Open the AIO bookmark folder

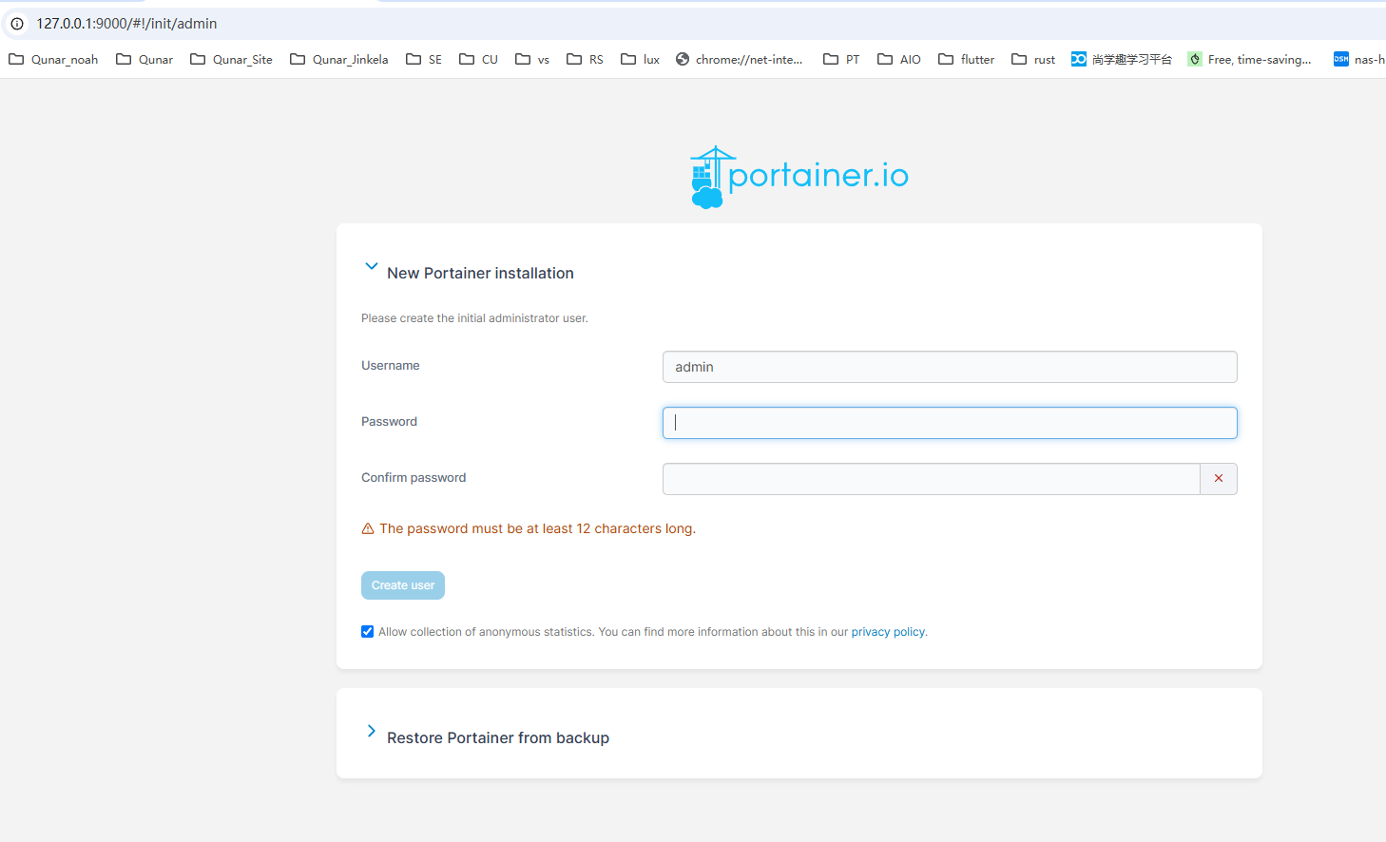(x=898, y=59)
